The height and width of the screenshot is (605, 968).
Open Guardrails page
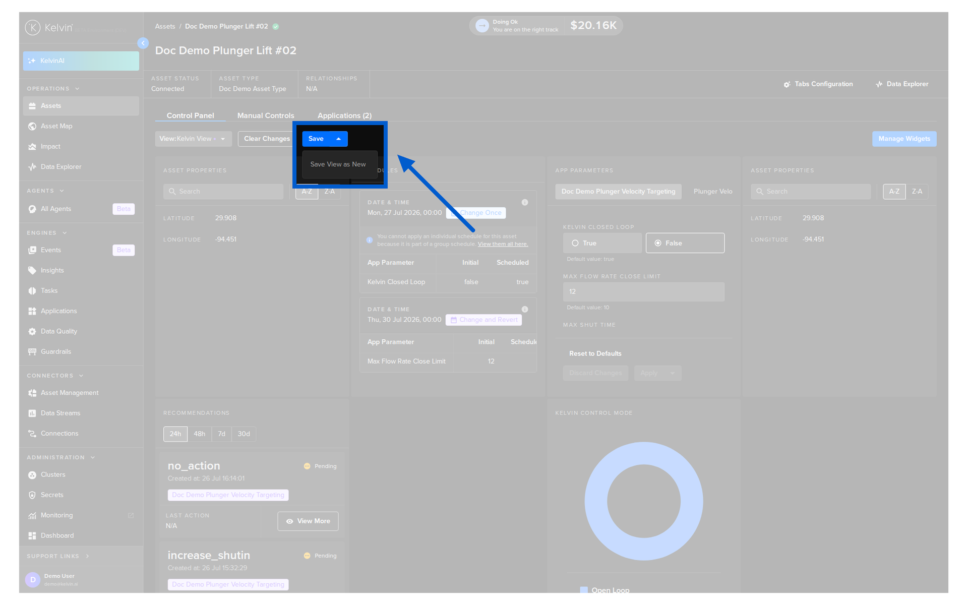(81, 352)
